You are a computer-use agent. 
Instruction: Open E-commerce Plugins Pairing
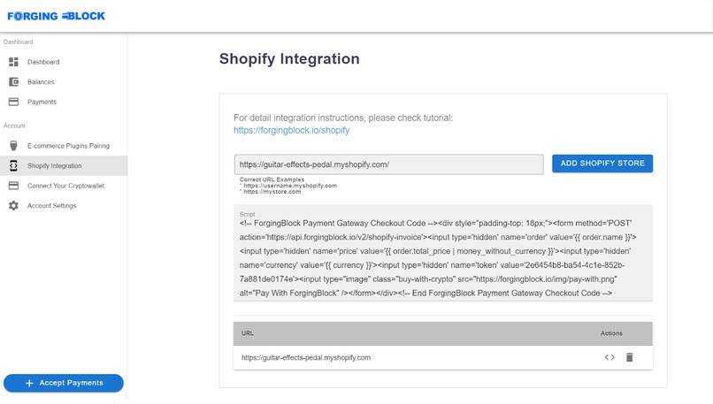(x=64, y=145)
